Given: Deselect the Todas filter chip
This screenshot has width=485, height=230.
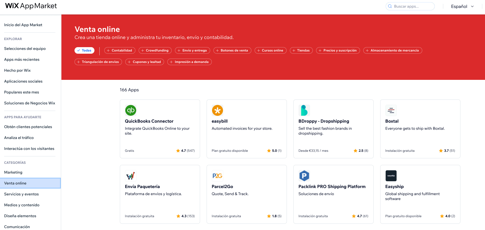Looking at the screenshot, I should [x=84, y=50].
